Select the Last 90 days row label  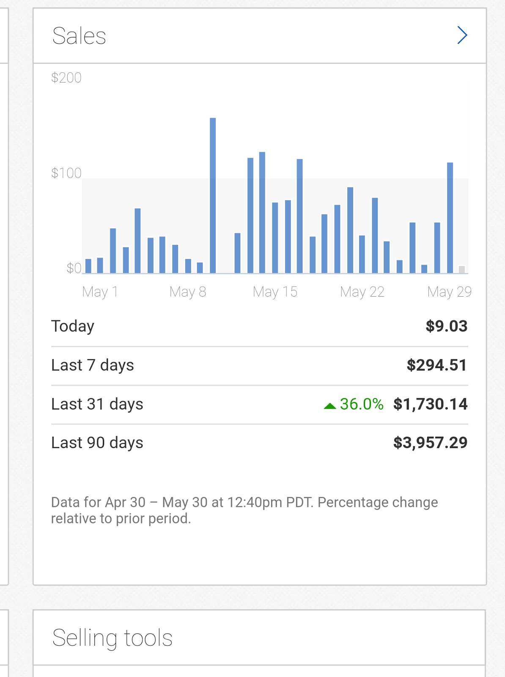coord(97,443)
